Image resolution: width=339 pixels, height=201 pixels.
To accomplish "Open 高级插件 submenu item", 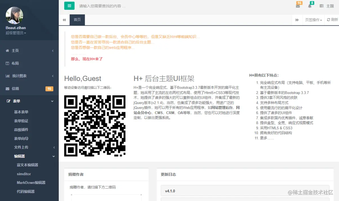I will point(21,130).
